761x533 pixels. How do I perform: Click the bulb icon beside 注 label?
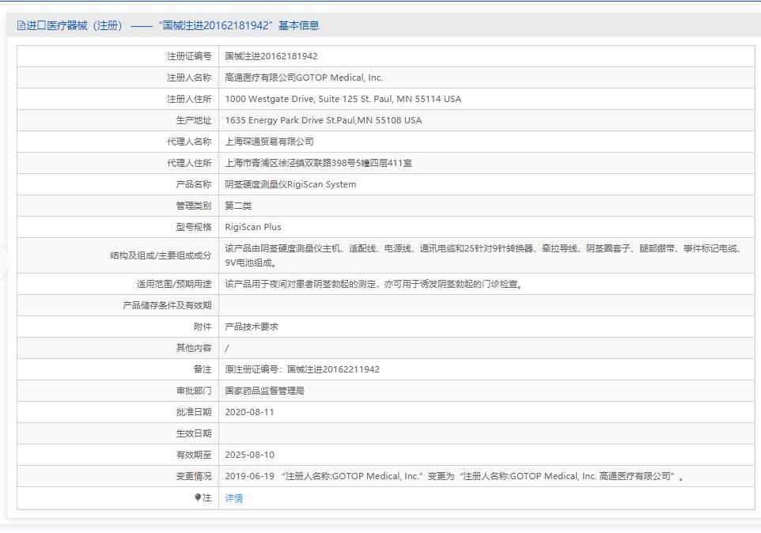[x=198, y=497]
